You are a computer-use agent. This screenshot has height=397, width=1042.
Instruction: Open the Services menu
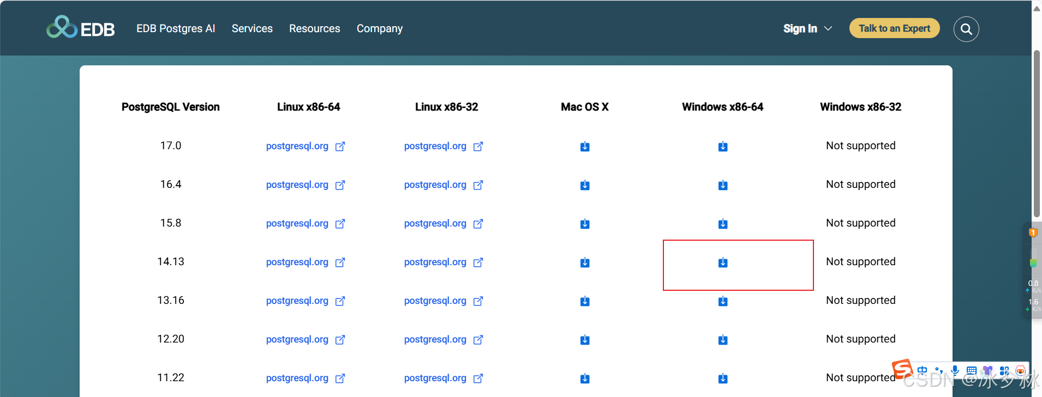point(252,28)
